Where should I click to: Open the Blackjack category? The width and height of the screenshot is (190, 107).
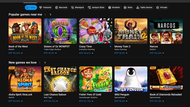pyautogui.click(x=77, y=7)
